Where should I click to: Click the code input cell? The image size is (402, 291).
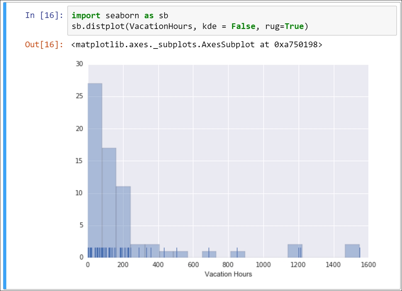click(232, 20)
